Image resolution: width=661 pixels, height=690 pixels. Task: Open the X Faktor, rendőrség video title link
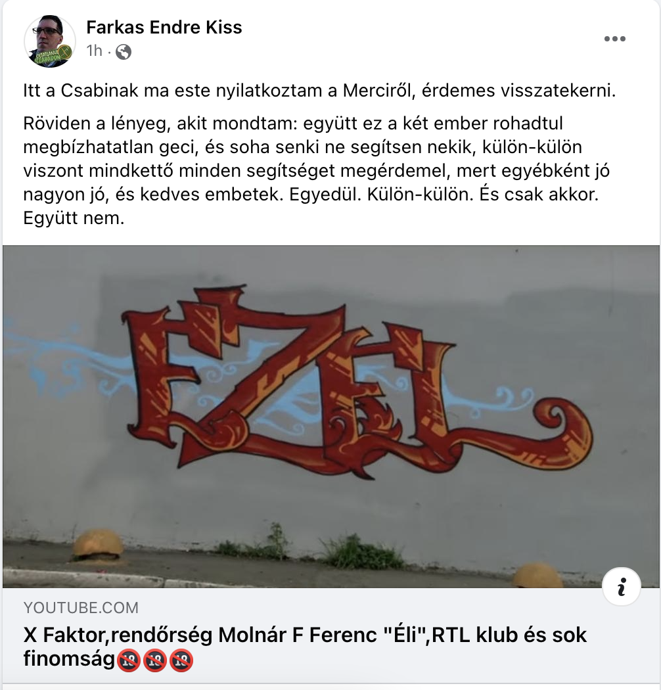coord(305,647)
